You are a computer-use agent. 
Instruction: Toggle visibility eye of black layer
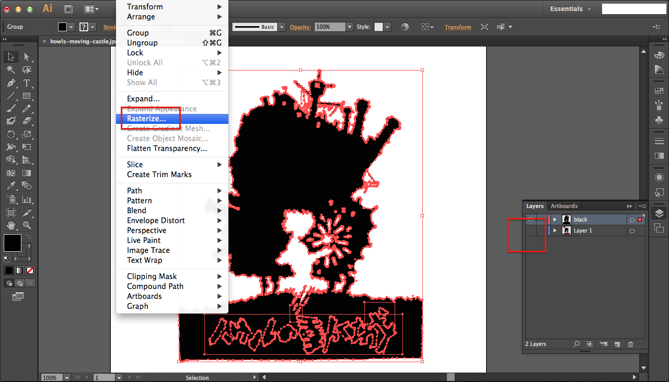click(530, 219)
